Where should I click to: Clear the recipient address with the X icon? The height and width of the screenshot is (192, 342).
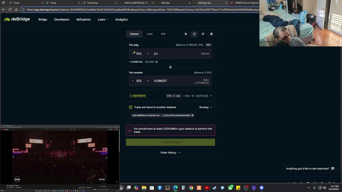192,115
